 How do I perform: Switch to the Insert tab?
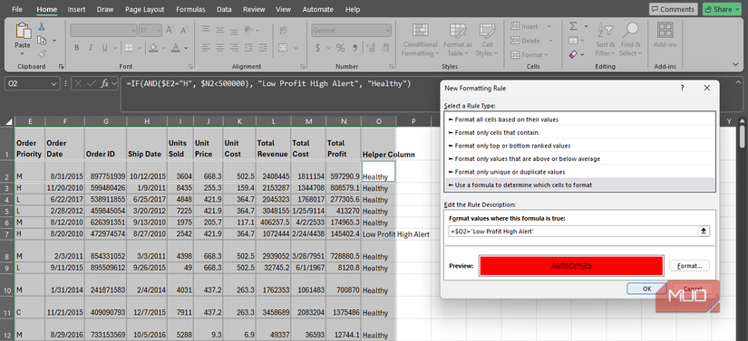pyautogui.click(x=76, y=10)
